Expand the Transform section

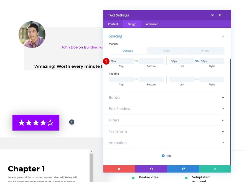tap(167, 131)
